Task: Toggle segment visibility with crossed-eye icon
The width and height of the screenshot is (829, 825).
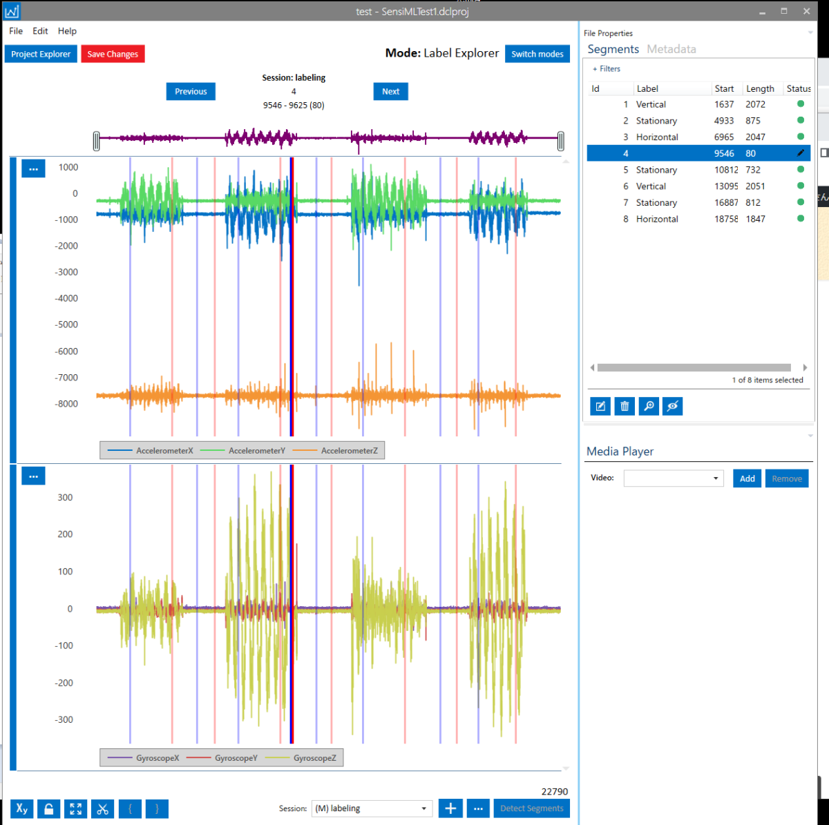Action: coord(672,406)
